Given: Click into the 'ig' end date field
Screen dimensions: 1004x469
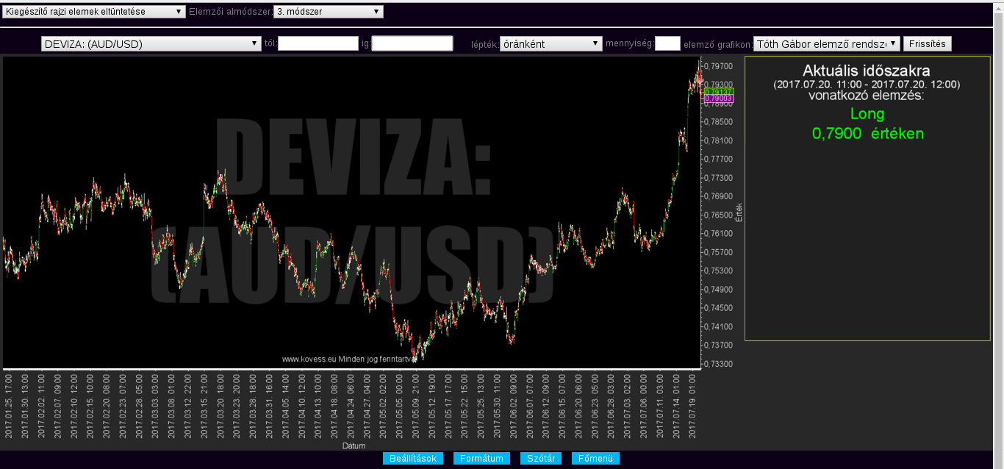Looking at the screenshot, I should pyautogui.click(x=412, y=44).
